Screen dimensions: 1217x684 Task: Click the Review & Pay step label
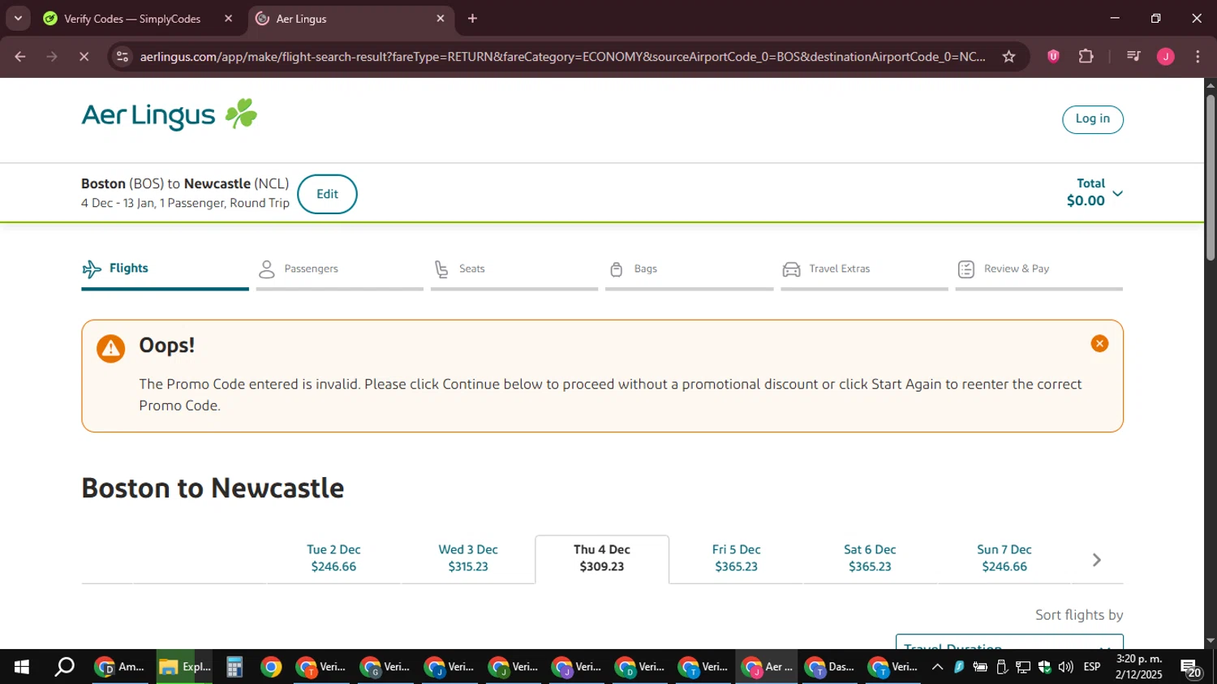click(1017, 269)
